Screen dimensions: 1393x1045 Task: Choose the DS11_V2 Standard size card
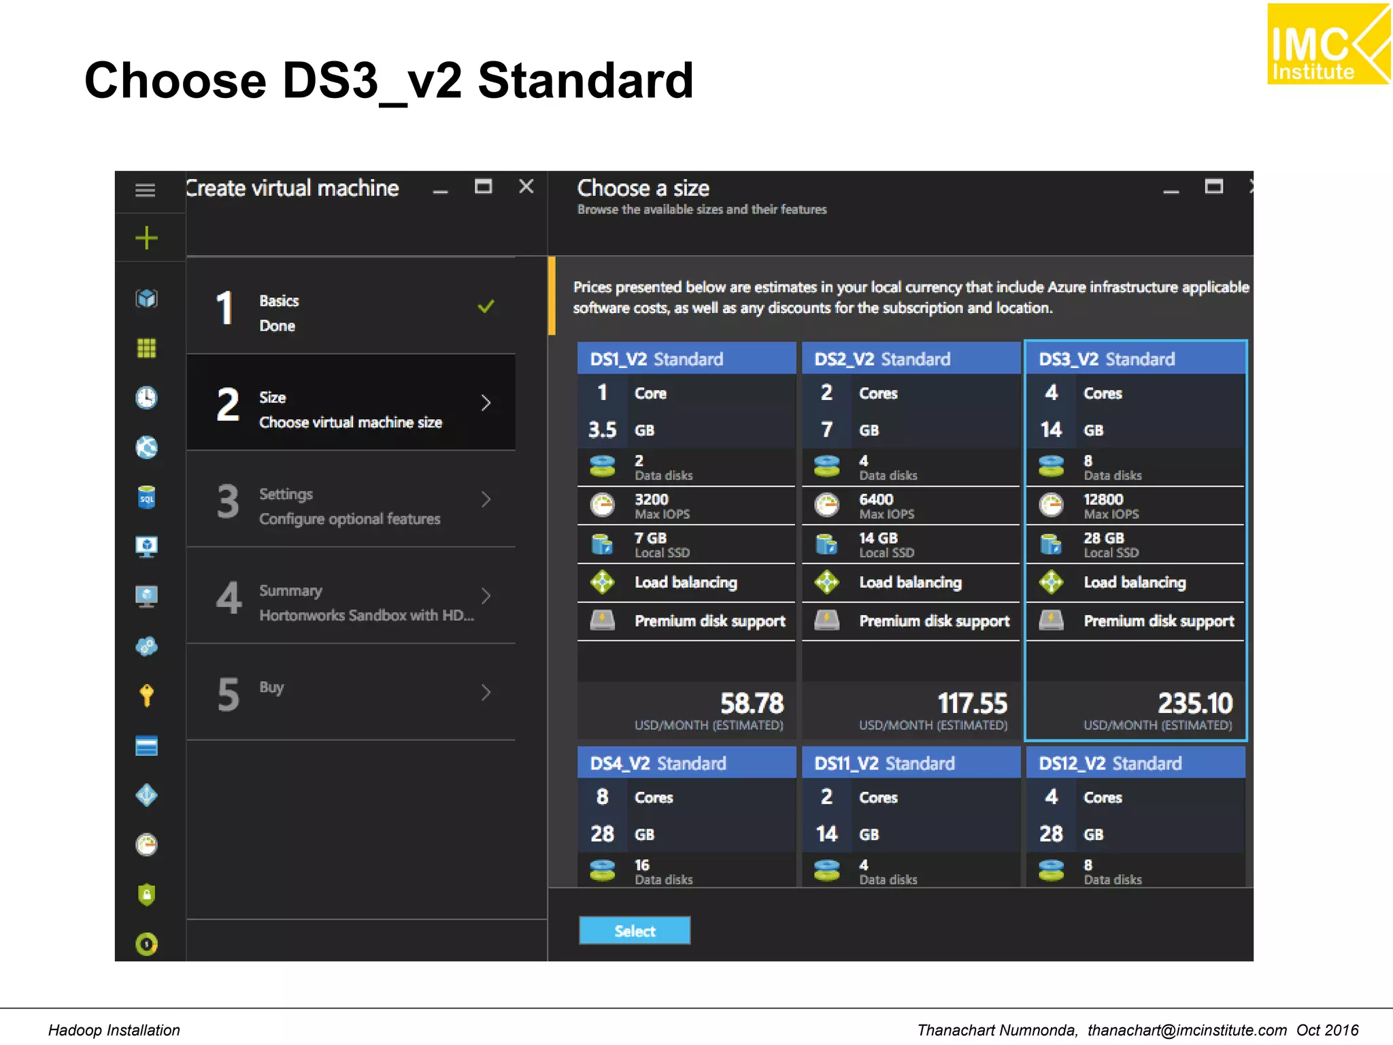click(911, 816)
